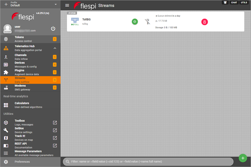This screenshot has width=251, height=167.
Task: Open Modems SMS gateway menu item
Action: coord(30,88)
